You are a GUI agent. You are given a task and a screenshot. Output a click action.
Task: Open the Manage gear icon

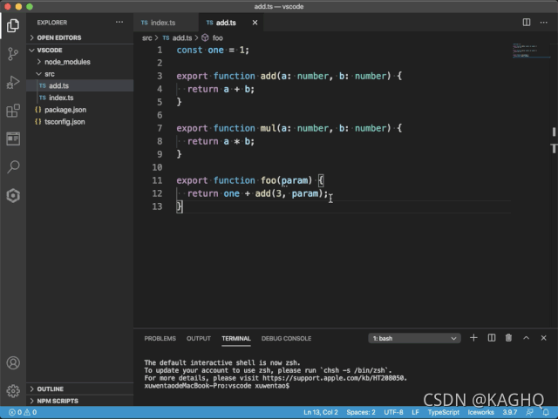[x=13, y=391]
